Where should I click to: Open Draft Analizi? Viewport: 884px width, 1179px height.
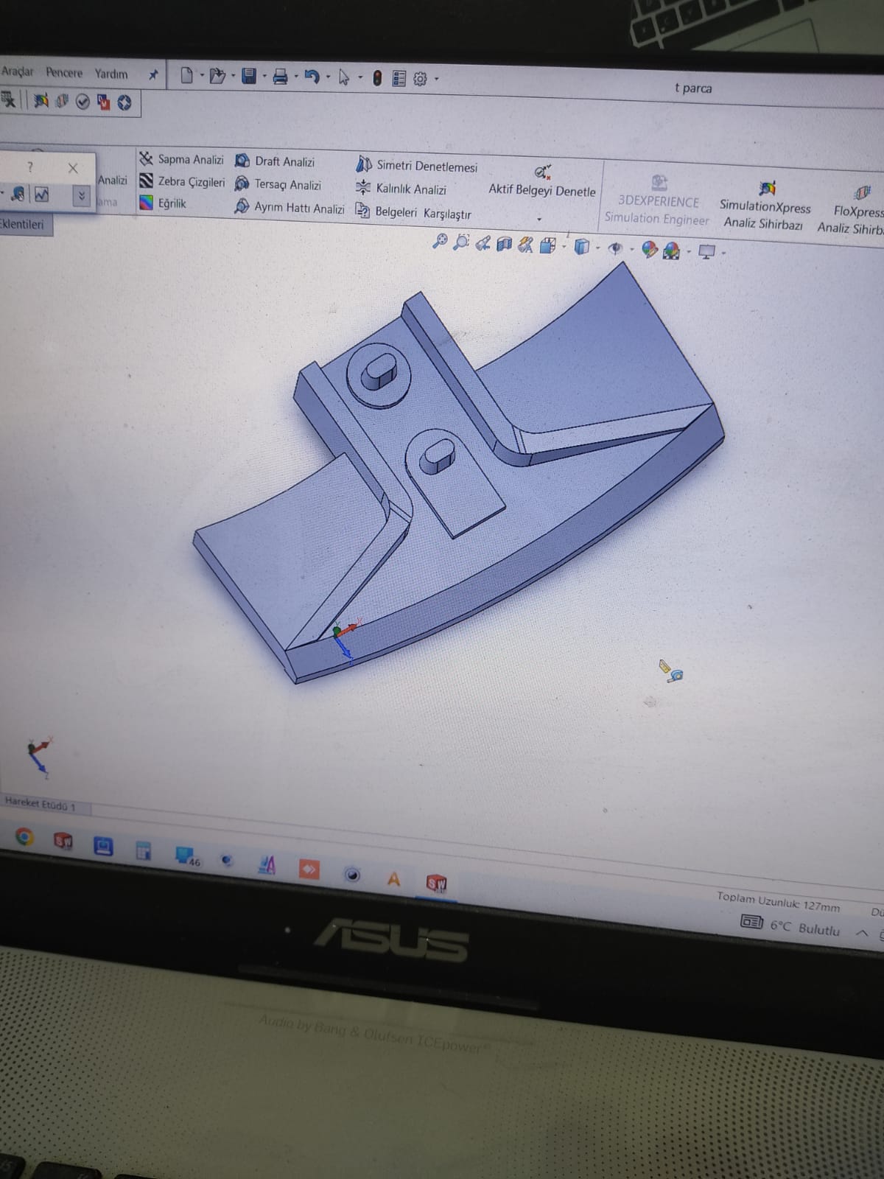[x=275, y=161]
